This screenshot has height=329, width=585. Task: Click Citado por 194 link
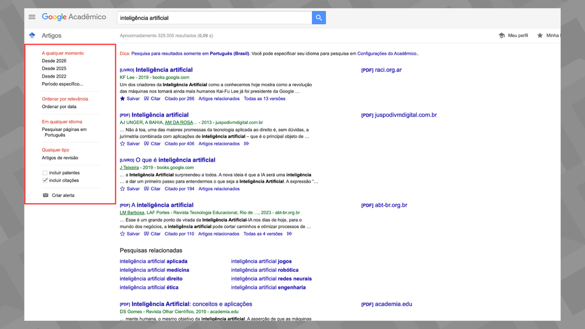tap(179, 188)
